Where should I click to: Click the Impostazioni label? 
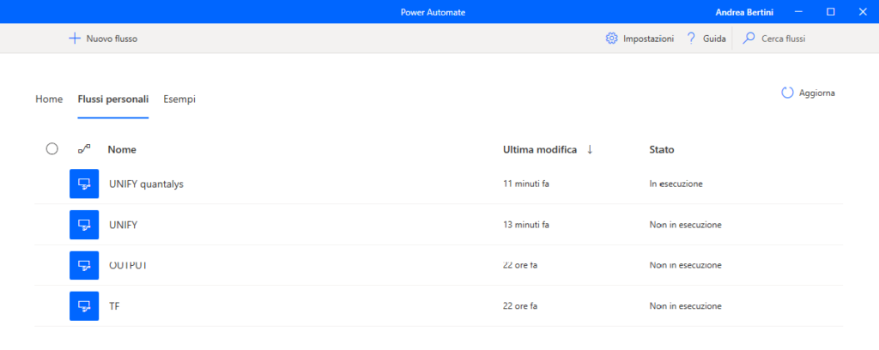tap(648, 39)
